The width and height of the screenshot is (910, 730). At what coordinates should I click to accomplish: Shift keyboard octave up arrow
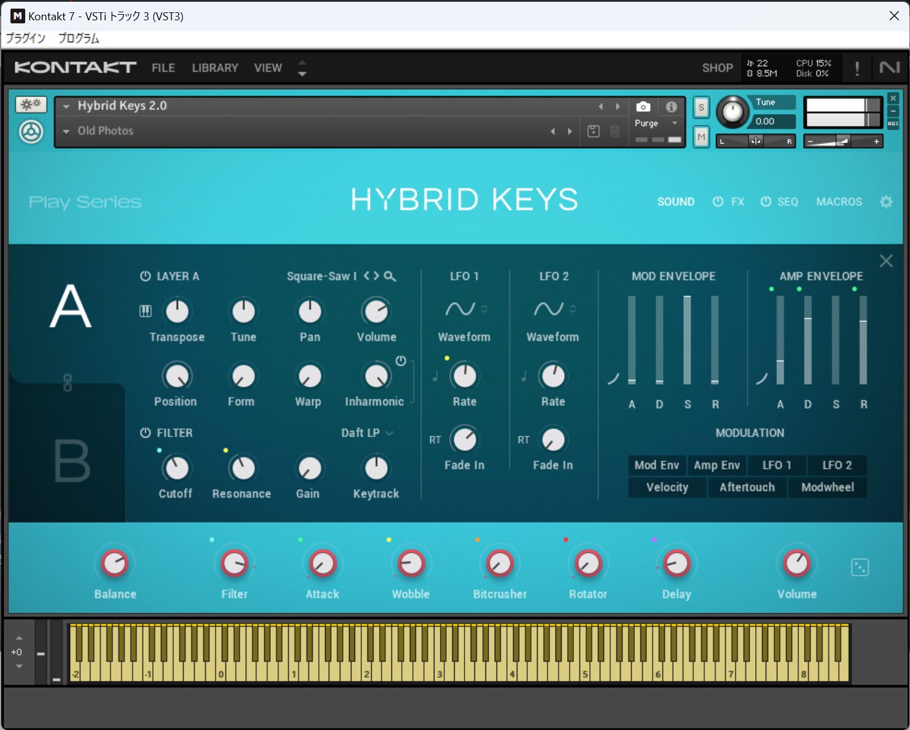click(19, 638)
